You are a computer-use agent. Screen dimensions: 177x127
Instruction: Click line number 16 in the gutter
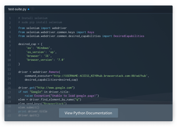(x=10, y=88)
